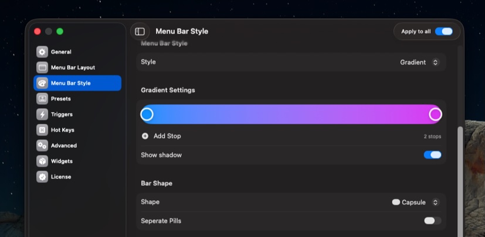Viewport: 485px width, 237px height.
Task: Click the Gradient Settings heading
Action: (168, 90)
